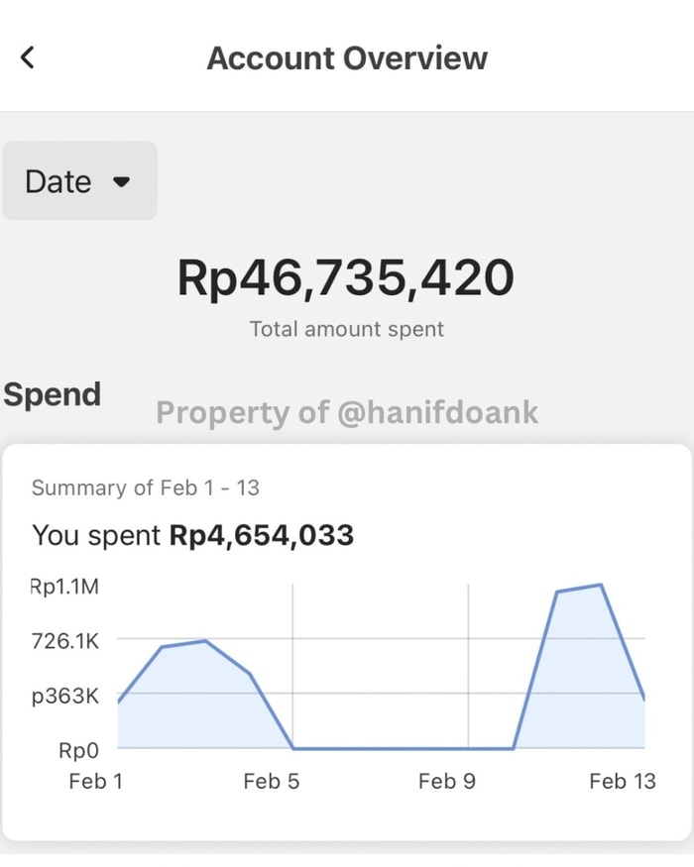The height and width of the screenshot is (867, 694).
Task: Tap the Feb 5 axis label
Action: (x=272, y=782)
